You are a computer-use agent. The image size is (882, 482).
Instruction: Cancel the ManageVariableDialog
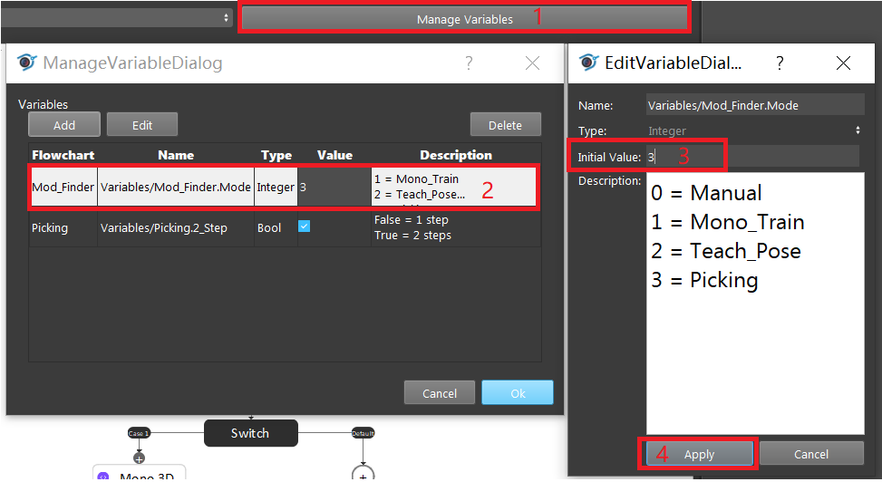point(440,393)
